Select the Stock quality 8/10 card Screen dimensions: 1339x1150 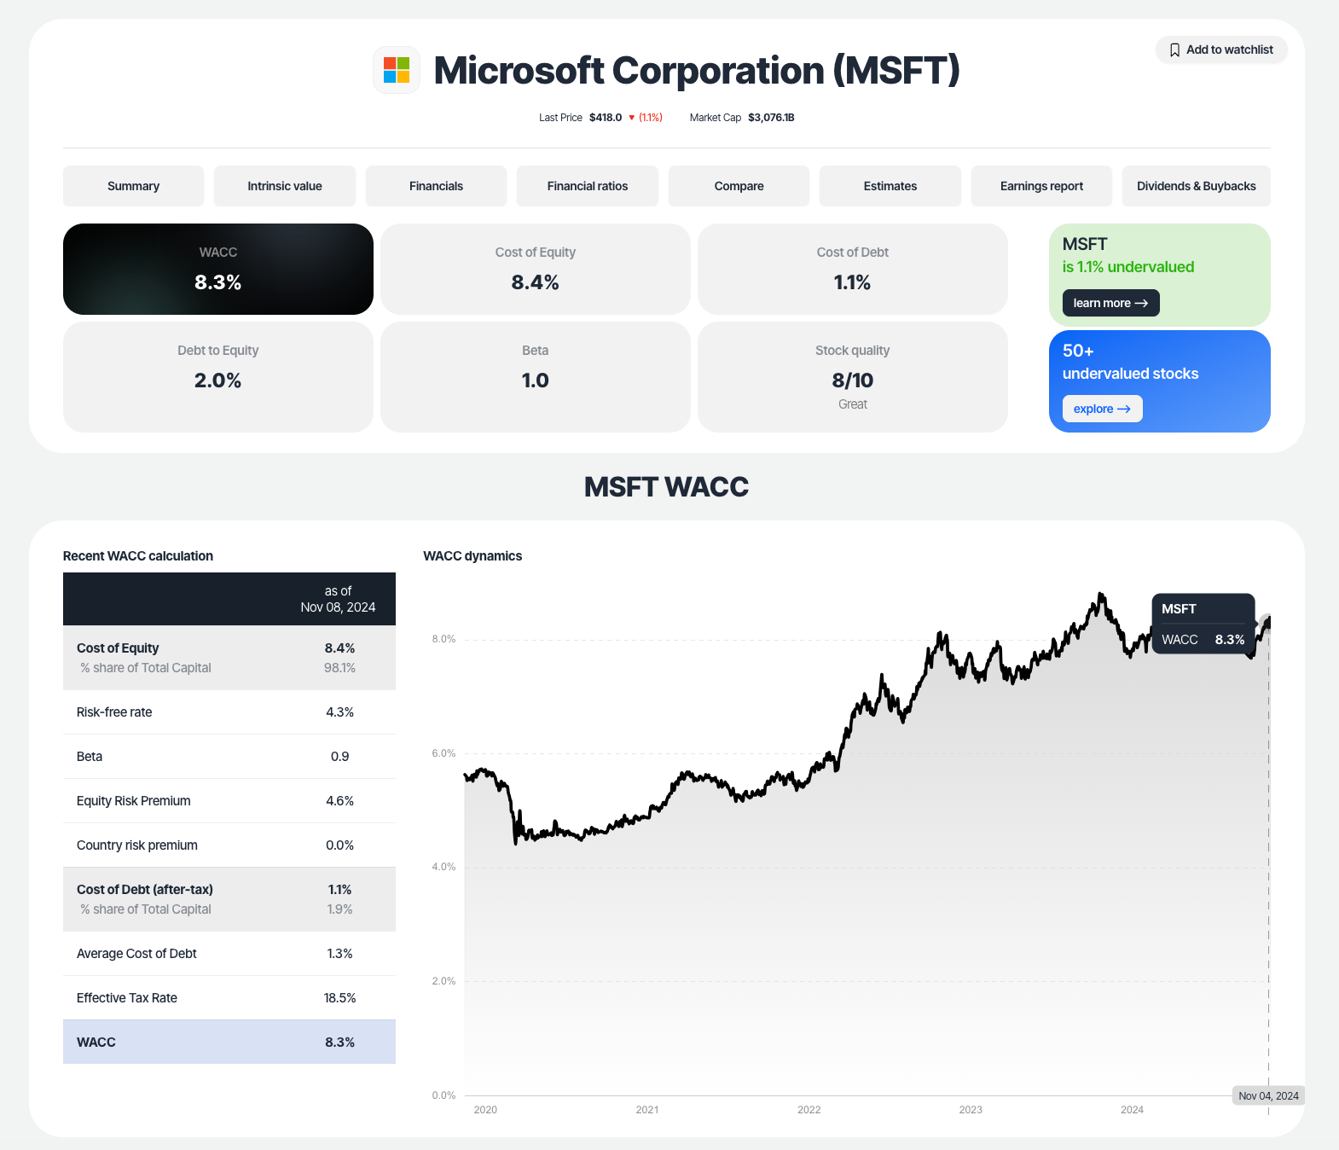click(852, 377)
